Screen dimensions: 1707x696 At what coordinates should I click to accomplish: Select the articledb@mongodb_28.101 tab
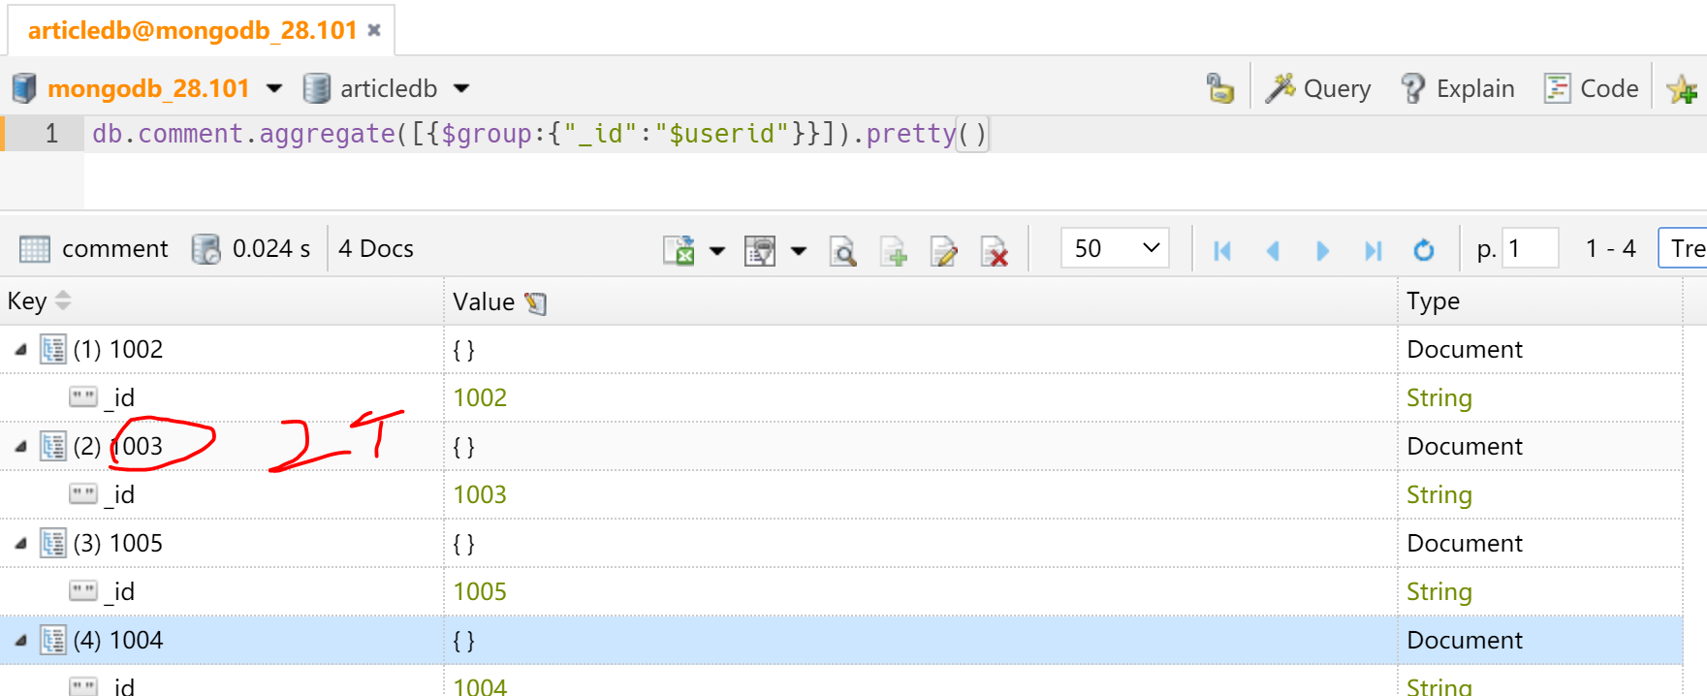tap(192, 30)
